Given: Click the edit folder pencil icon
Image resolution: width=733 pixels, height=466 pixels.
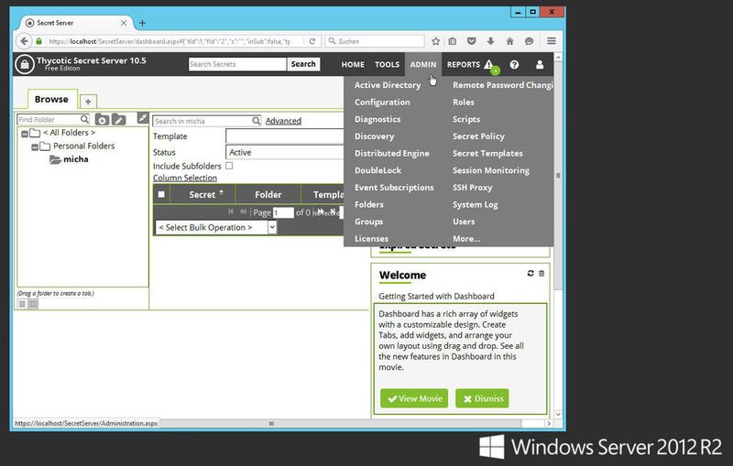Looking at the screenshot, I should click(119, 120).
